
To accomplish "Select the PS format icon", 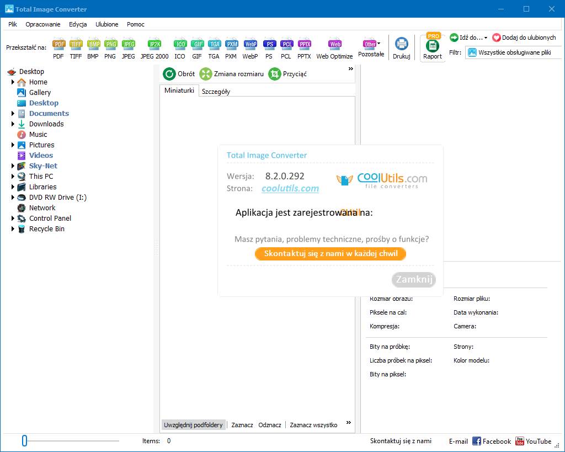I will (x=269, y=48).
